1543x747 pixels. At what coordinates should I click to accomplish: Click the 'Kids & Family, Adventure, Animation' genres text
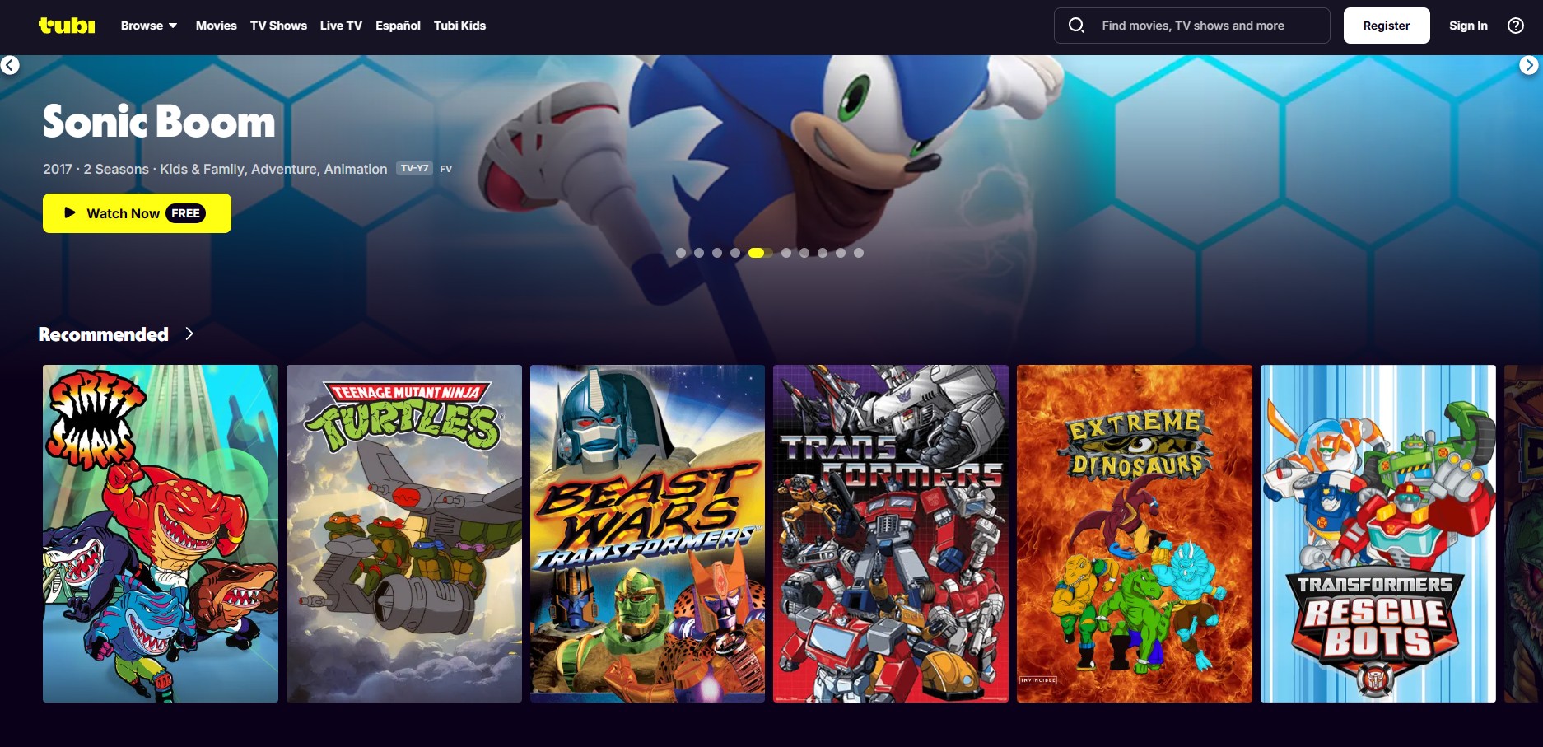pyautogui.click(x=273, y=169)
